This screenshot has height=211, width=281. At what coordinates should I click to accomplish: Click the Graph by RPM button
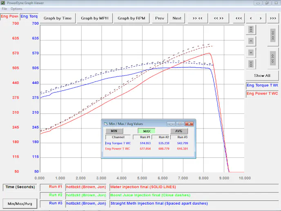tap(132, 18)
